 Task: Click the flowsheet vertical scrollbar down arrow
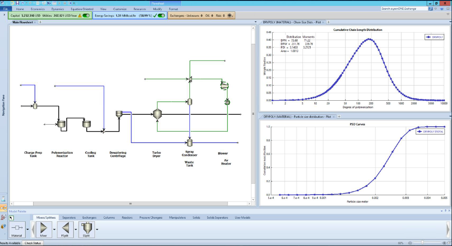click(253, 199)
